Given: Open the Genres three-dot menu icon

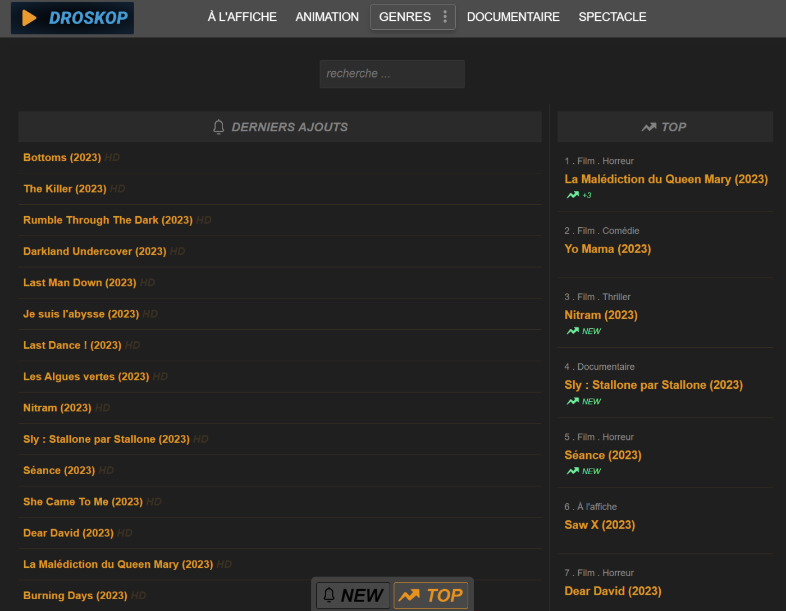Looking at the screenshot, I should tap(445, 17).
